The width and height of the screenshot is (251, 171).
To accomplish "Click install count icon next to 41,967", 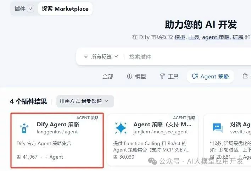I will tap(18, 157).
